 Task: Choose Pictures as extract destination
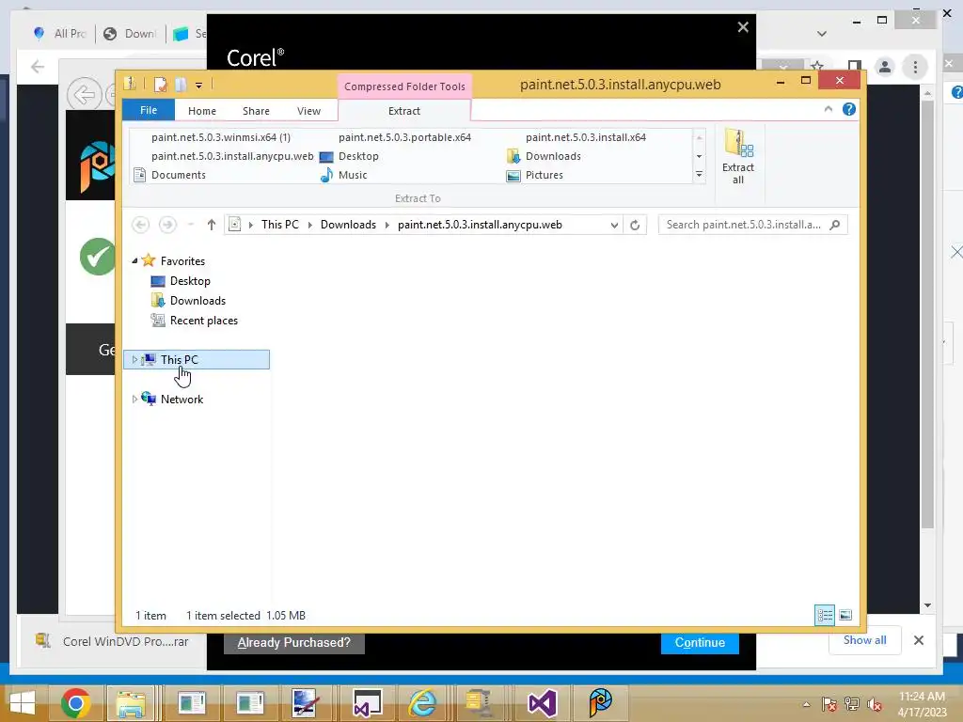coord(535,175)
